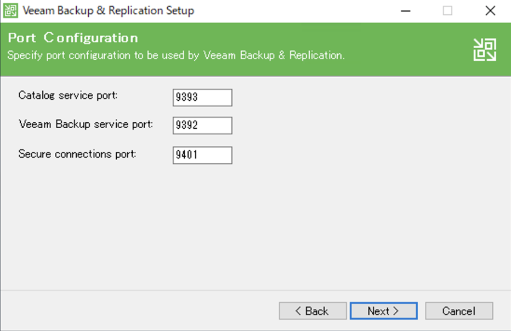
Task: Click the 'Specify port configuration' description text
Action: coord(176,55)
